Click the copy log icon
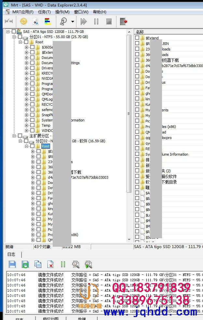 [38, 264]
